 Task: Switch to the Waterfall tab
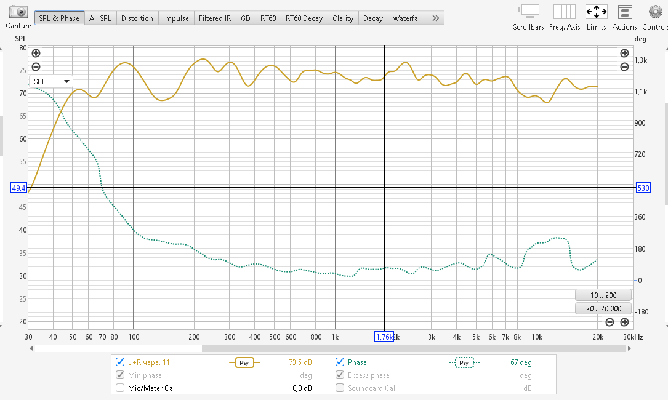(x=407, y=18)
